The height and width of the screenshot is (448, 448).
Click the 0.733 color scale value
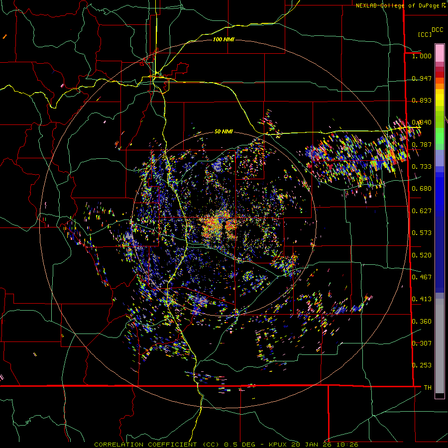[422, 167]
